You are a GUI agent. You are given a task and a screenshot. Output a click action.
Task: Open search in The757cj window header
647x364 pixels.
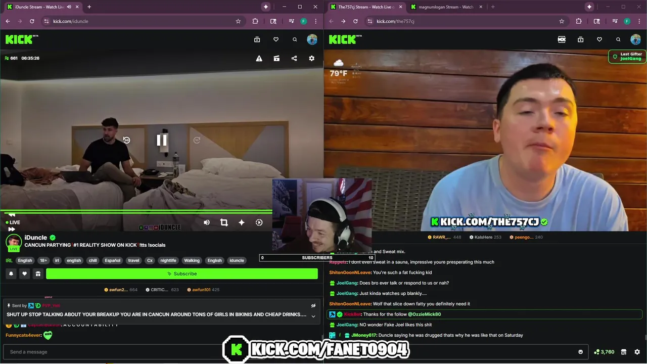[618, 39]
